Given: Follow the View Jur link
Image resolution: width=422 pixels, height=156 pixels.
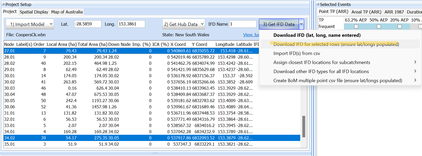Looking at the screenshot, I should (251, 35).
